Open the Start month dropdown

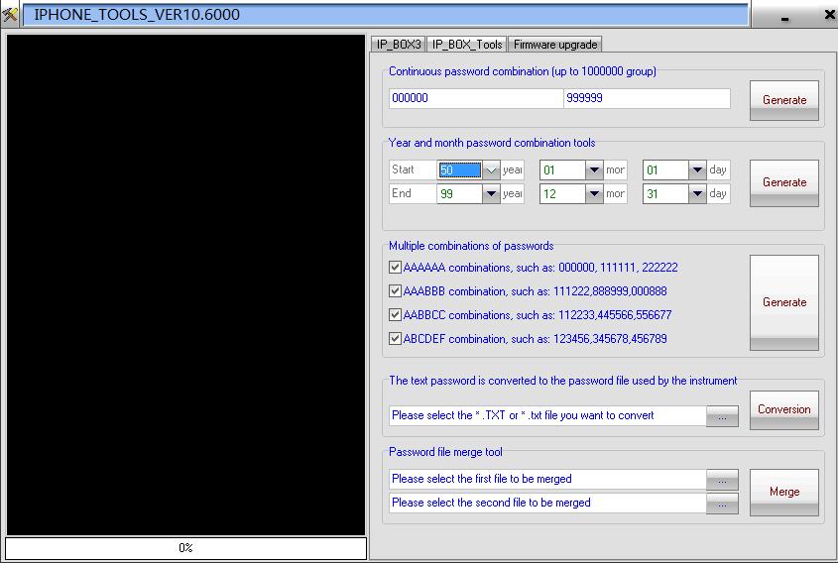594,170
